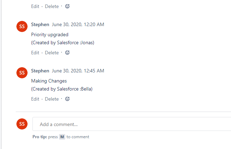Click the SS avatar beside the comment box
Image resolution: width=231 pixels, height=149 pixels.
click(x=22, y=124)
